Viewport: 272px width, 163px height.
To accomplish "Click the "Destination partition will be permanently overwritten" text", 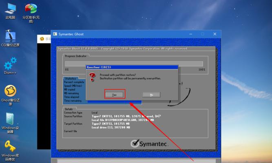I will pos(130,78).
